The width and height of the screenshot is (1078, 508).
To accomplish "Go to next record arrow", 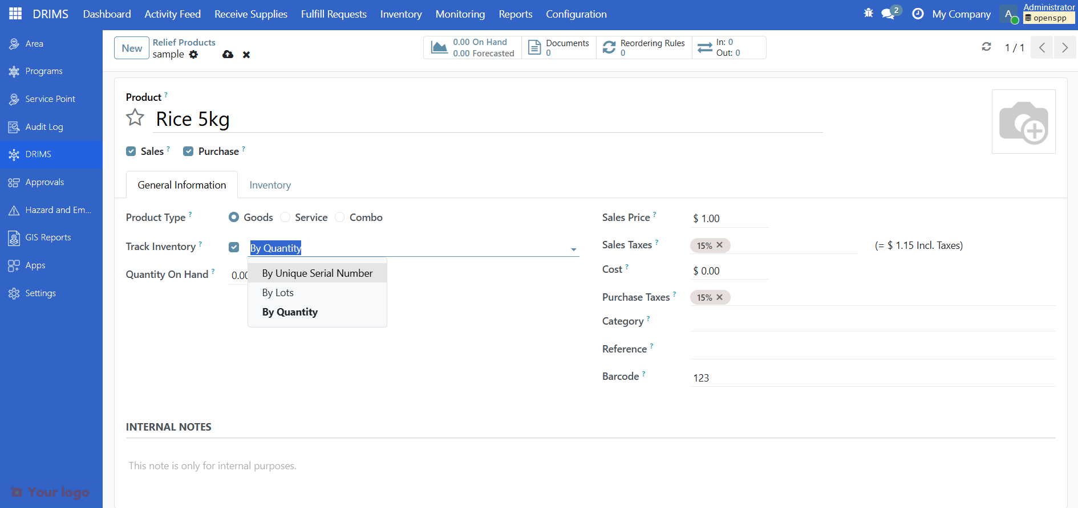I will coord(1065,47).
